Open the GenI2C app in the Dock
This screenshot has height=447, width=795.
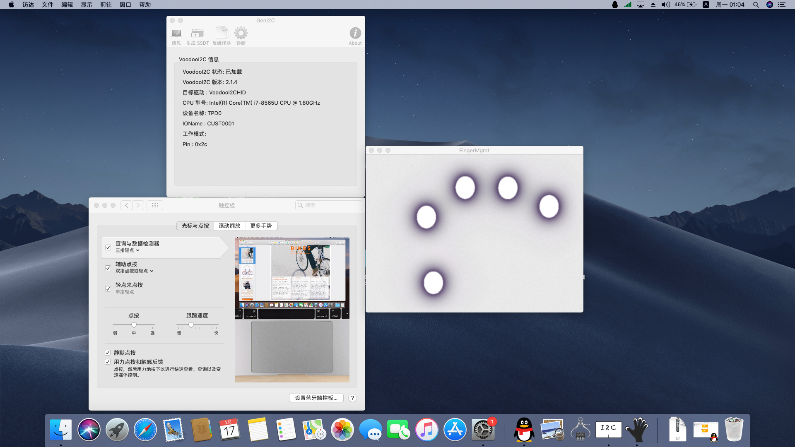click(608, 430)
